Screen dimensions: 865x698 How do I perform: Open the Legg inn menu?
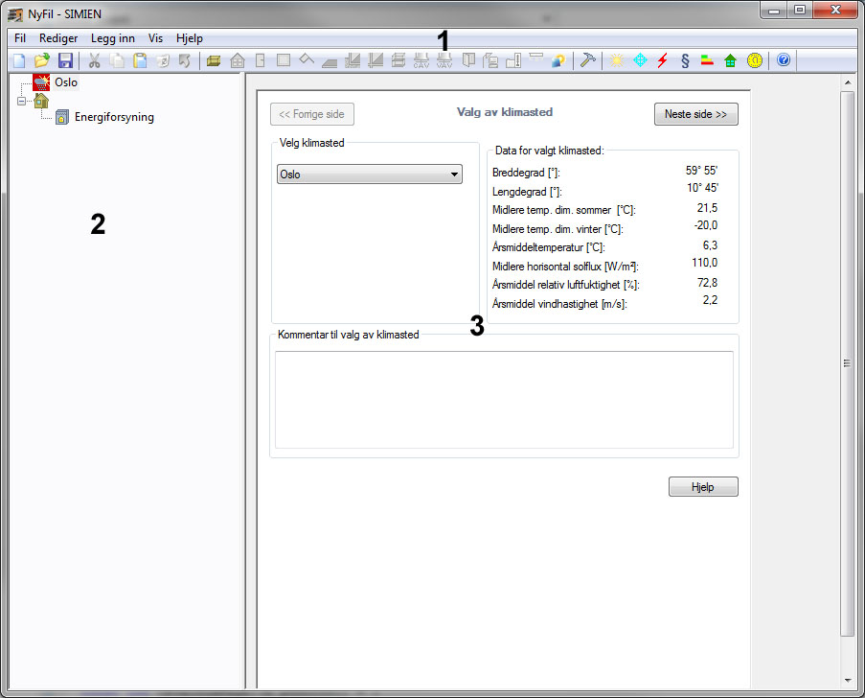113,38
